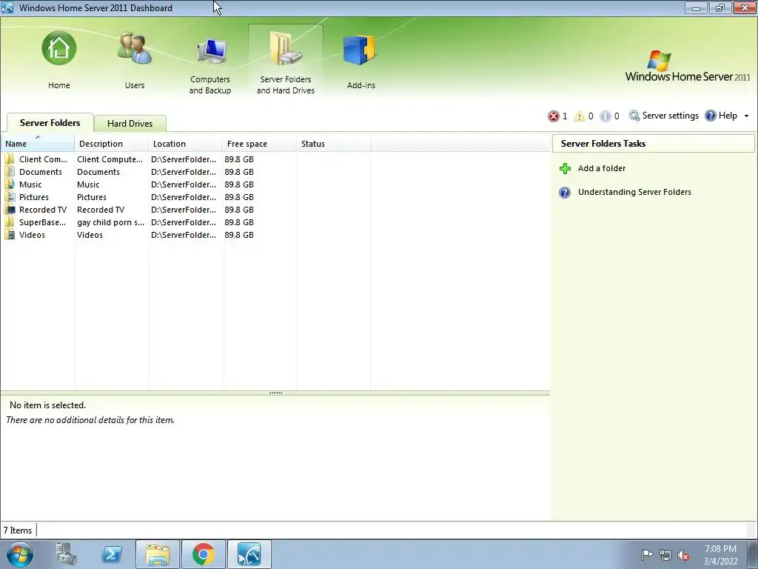The image size is (758, 569).
Task: Open Computers and Backup section
Action: tap(212, 51)
